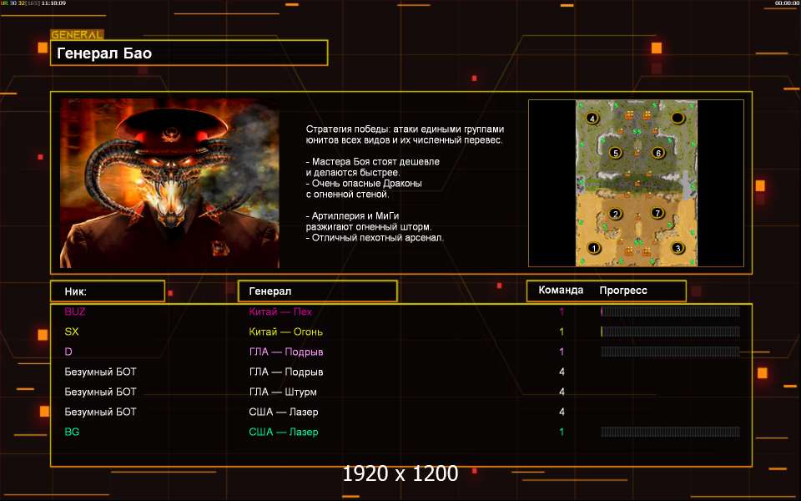The height and width of the screenshot is (501, 801).
Task: Select start position 1 on the minimap
Action: [593, 248]
